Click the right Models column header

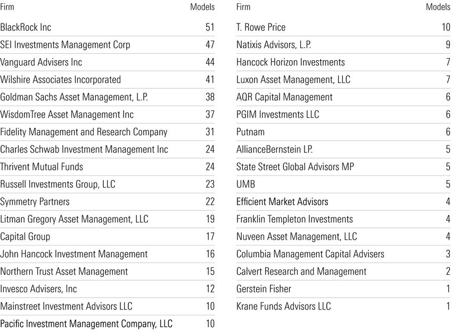438,7
